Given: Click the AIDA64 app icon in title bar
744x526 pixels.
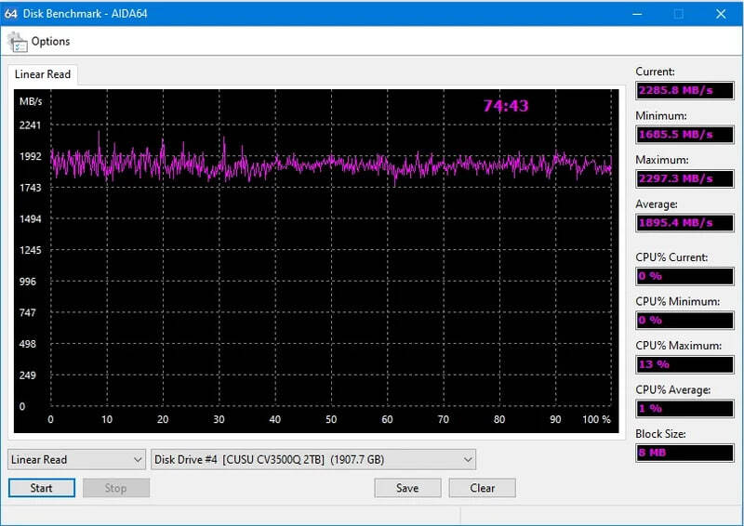Looking at the screenshot, I should [11, 13].
